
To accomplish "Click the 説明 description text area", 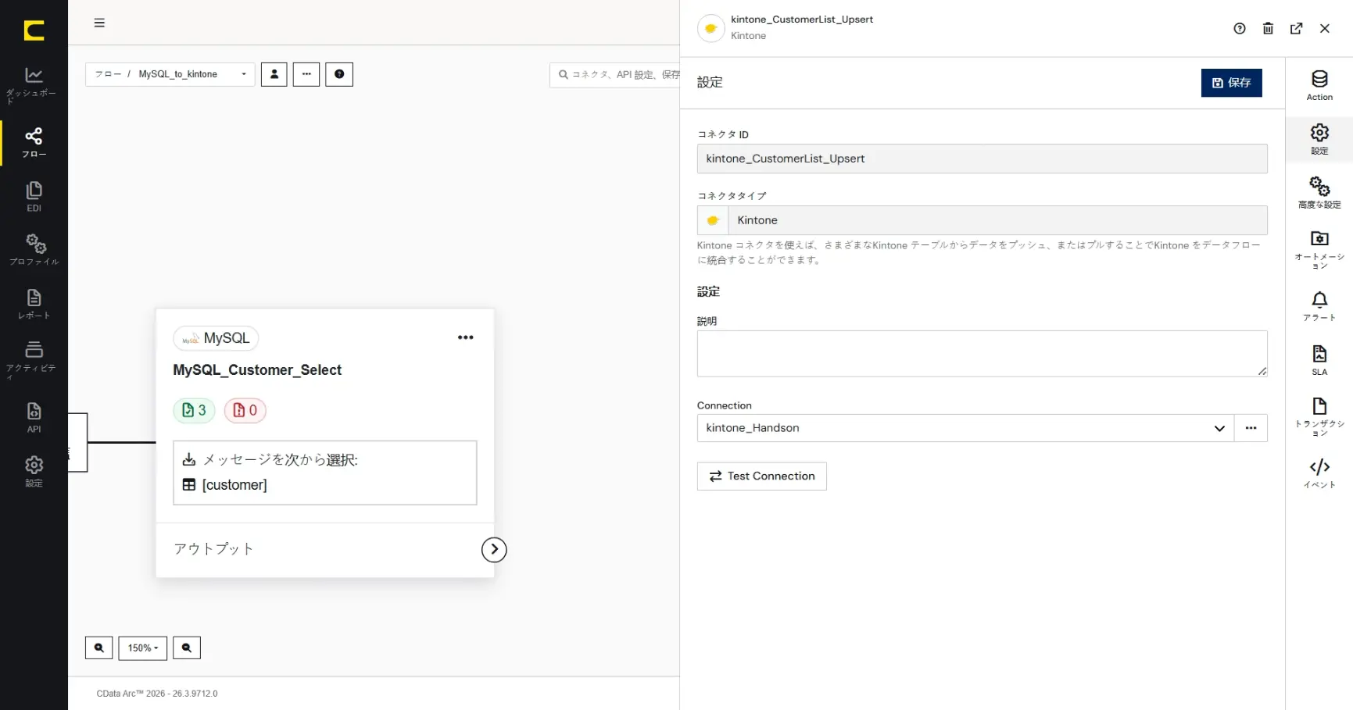I will 982,354.
